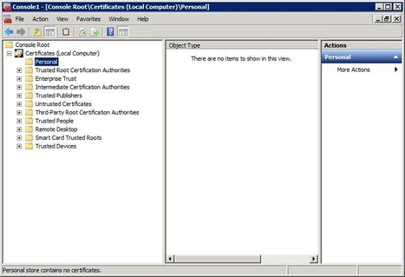Click the console icon in title bar
Viewport: 405px width, 277px height.
7,6
